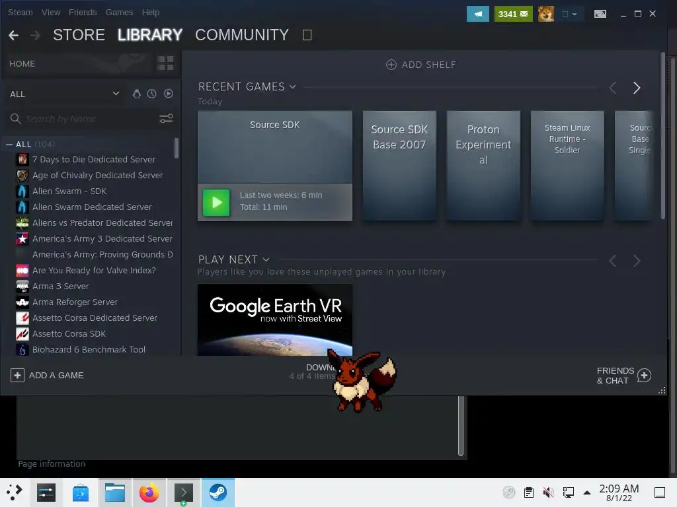Open the Steam menu

[x=20, y=13]
